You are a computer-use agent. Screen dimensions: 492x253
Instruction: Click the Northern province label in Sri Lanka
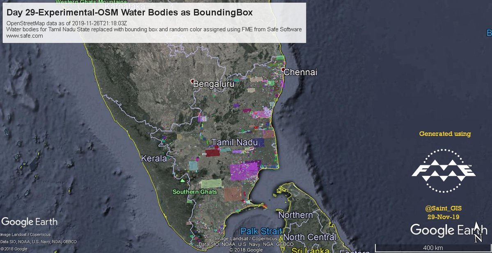click(x=295, y=215)
